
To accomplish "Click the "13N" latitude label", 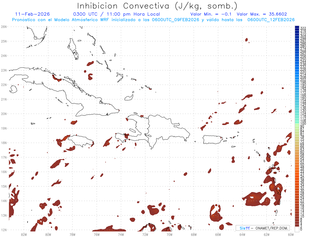I will (4, 215).
